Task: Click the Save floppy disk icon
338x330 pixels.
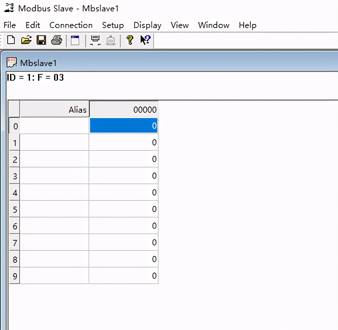Action: (x=41, y=40)
